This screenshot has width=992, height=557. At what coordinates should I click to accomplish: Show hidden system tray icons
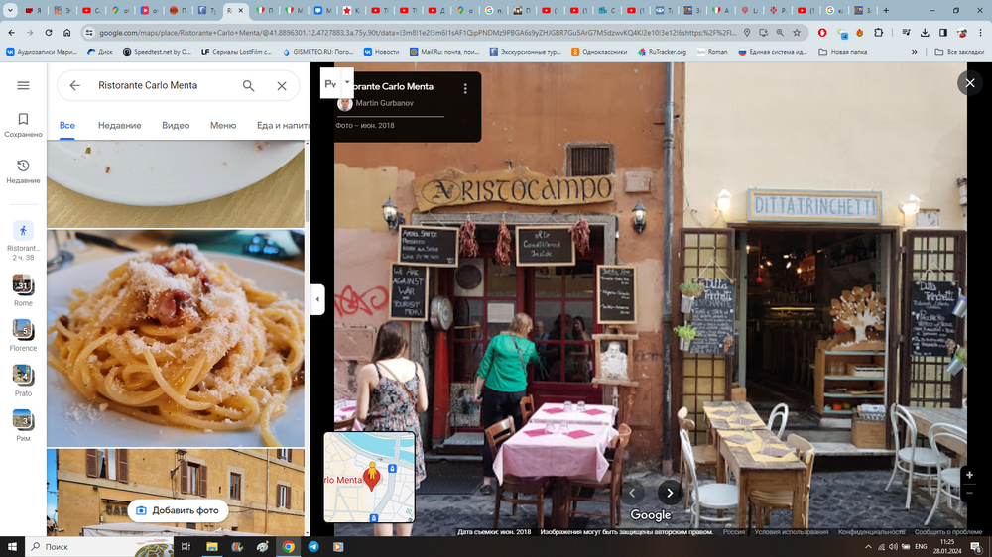[868, 547]
